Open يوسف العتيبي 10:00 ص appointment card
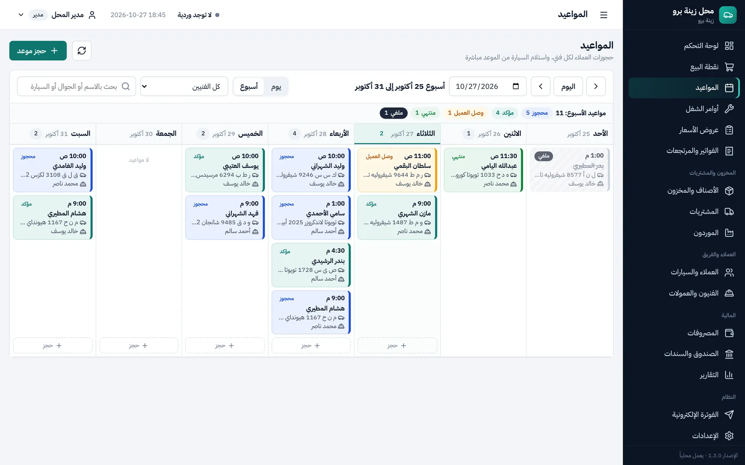Image resolution: width=745 pixels, height=465 pixels. [x=225, y=170]
